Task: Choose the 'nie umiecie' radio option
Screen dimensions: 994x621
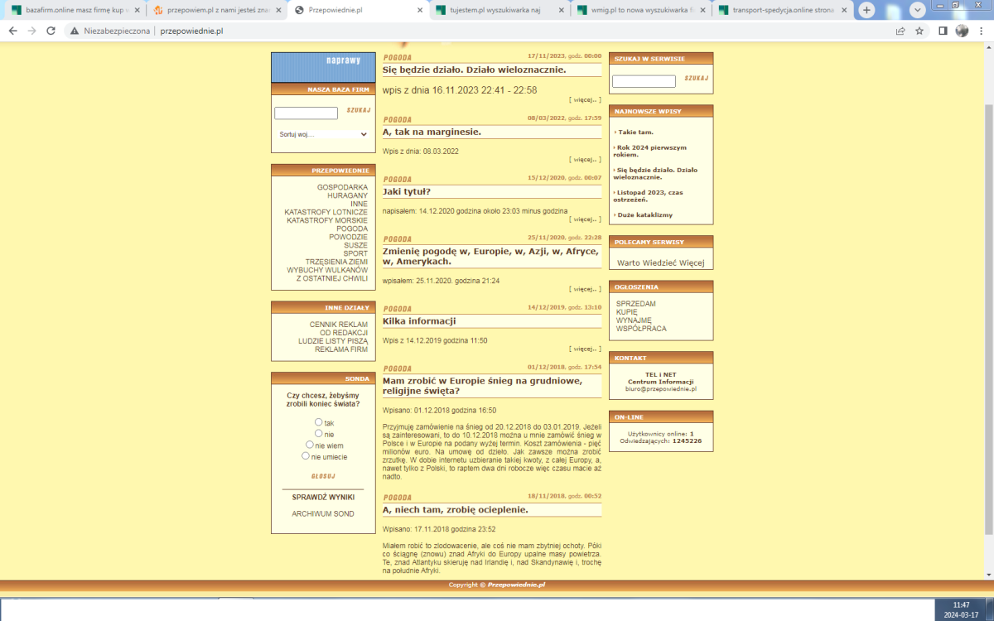Action: (x=306, y=455)
